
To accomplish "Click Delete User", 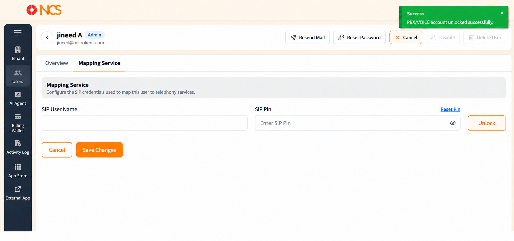I will click(x=485, y=38).
